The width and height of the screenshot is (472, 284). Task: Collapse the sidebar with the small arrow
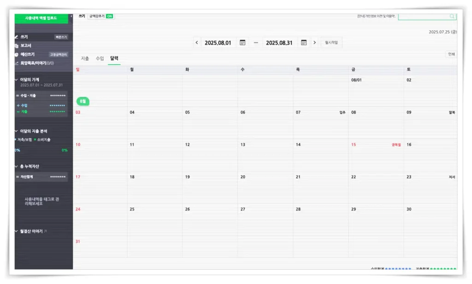point(71,16)
